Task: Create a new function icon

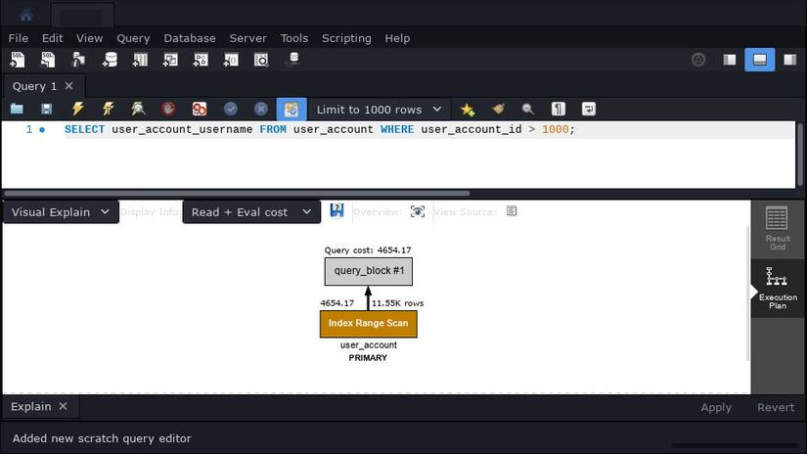Action: tap(231, 60)
